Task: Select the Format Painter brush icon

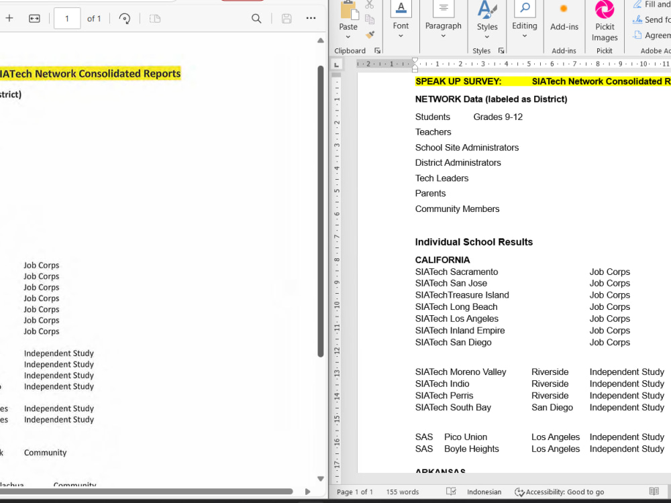Action: pos(370,35)
